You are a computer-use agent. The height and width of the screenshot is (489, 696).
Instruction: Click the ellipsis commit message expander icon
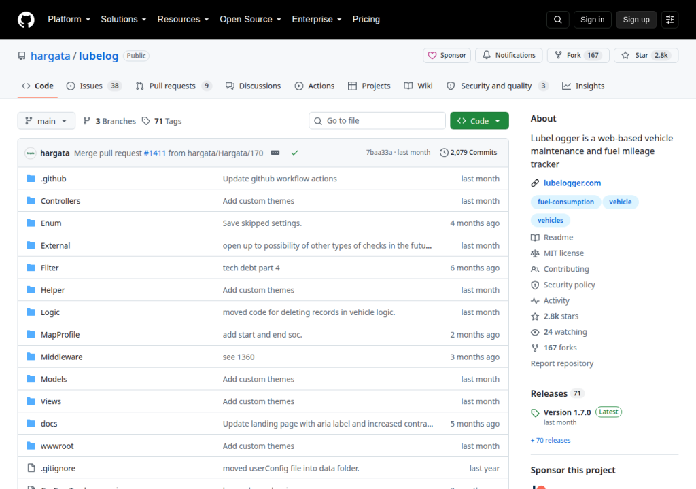[275, 153]
